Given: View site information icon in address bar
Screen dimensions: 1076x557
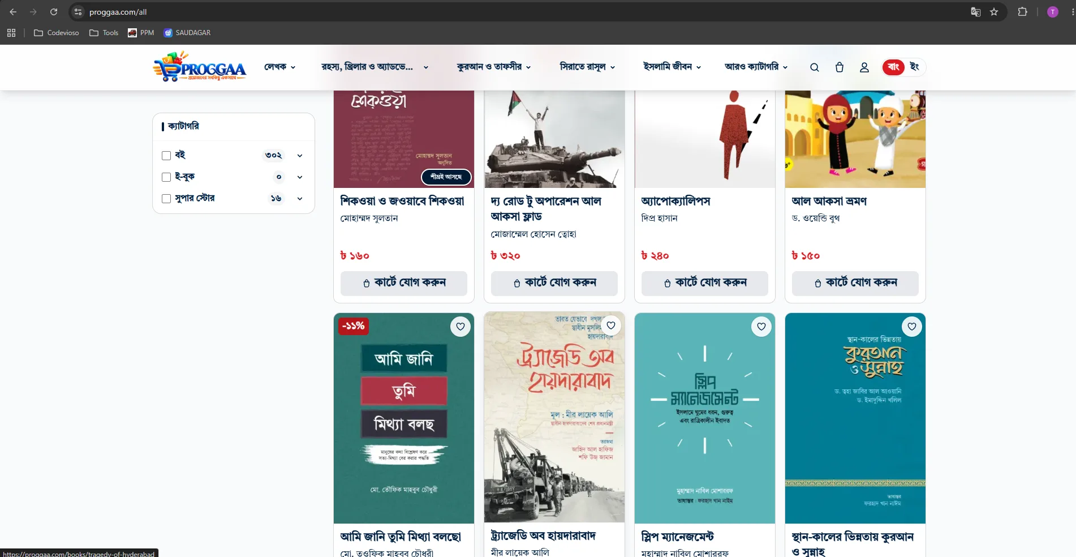Looking at the screenshot, I should click(x=78, y=12).
